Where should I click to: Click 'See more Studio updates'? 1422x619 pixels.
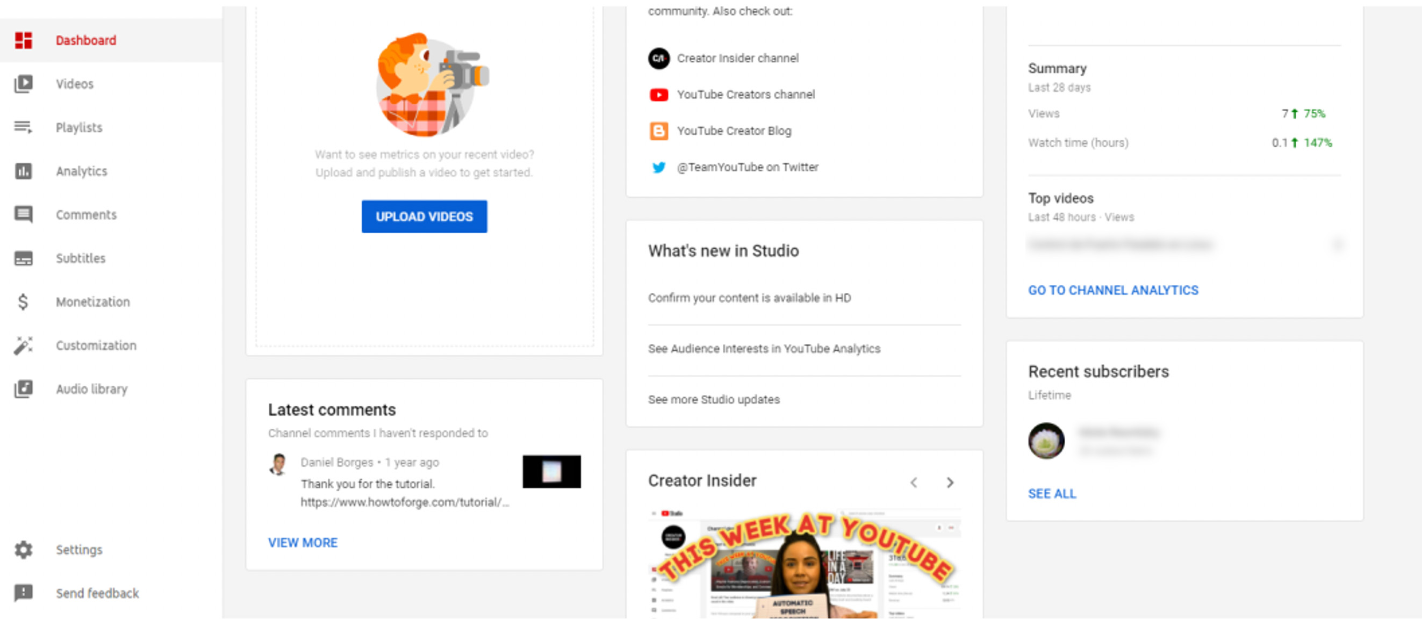coord(714,399)
